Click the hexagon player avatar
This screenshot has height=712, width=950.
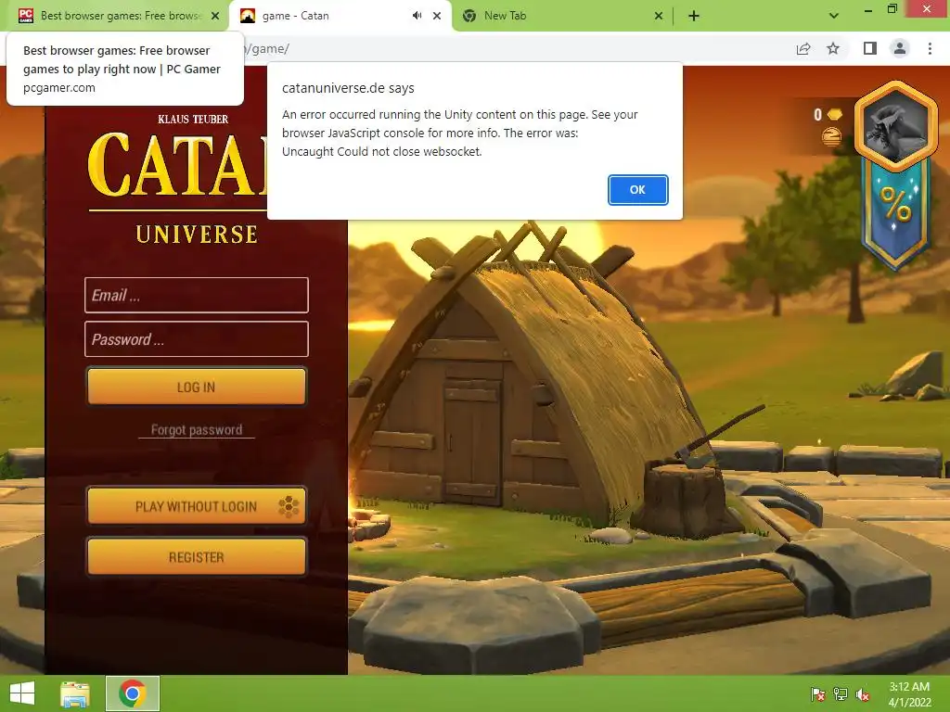896,126
